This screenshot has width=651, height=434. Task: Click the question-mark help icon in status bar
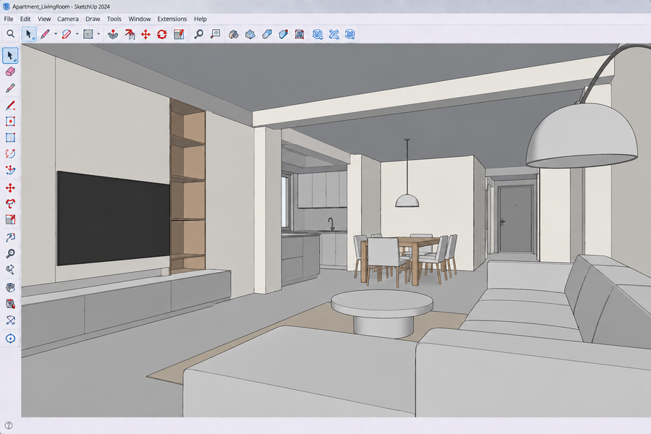9,425
